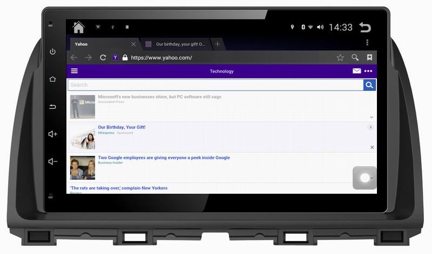Screen dimensions: 432x254
Task: Tap the Wi-Fi signal icon
Action: (310, 27)
